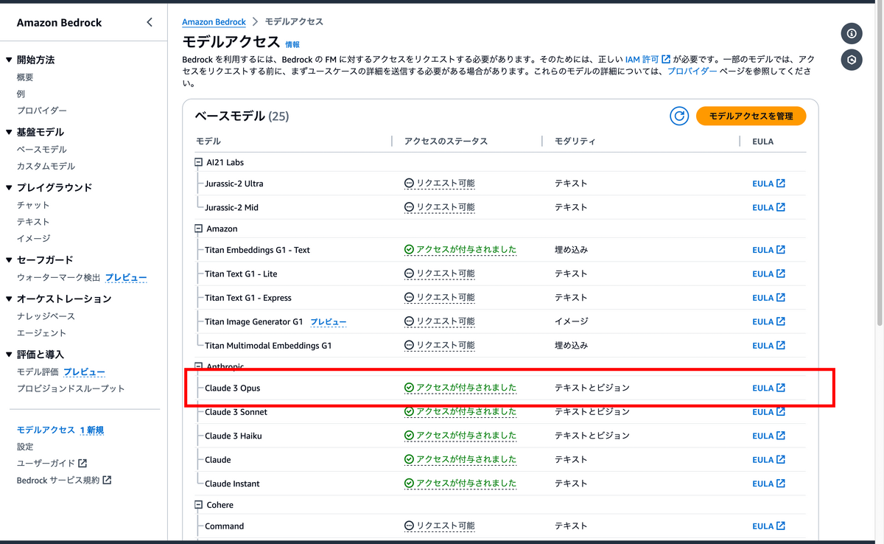Image resolution: width=884 pixels, height=544 pixels.
Task: Open 概要 in the sidebar
Action: [25, 77]
